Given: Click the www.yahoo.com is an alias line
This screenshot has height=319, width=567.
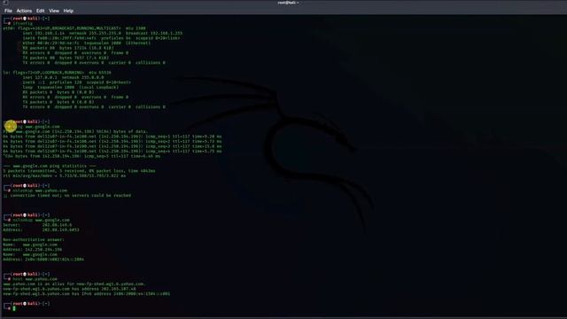Looking at the screenshot, I should click(x=74, y=284).
